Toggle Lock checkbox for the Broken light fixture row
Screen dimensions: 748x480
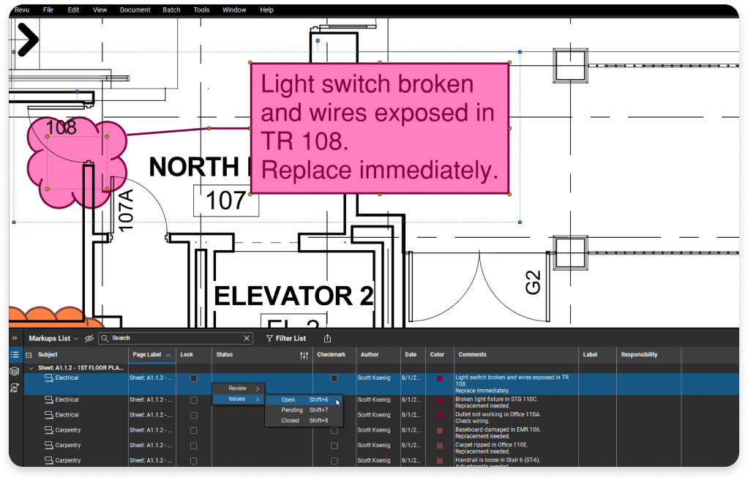(194, 400)
